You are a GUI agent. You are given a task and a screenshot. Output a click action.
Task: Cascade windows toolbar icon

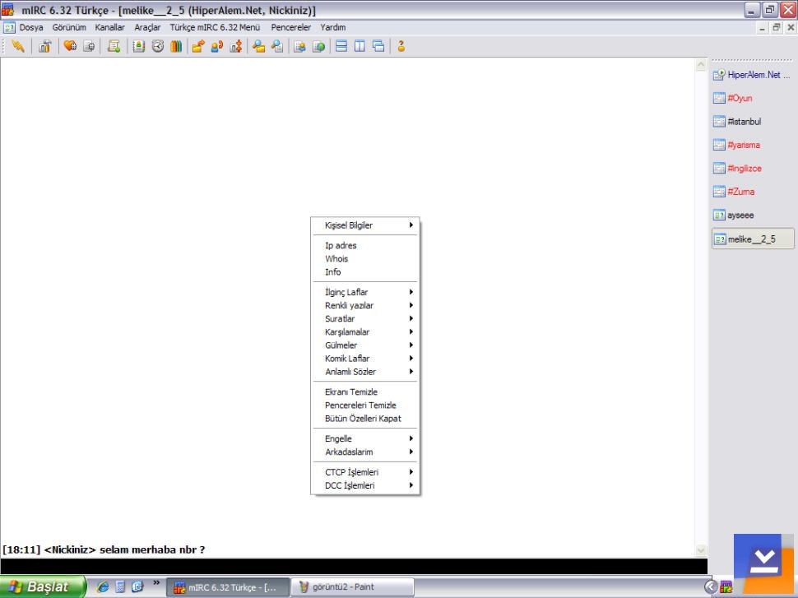[378, 46]
